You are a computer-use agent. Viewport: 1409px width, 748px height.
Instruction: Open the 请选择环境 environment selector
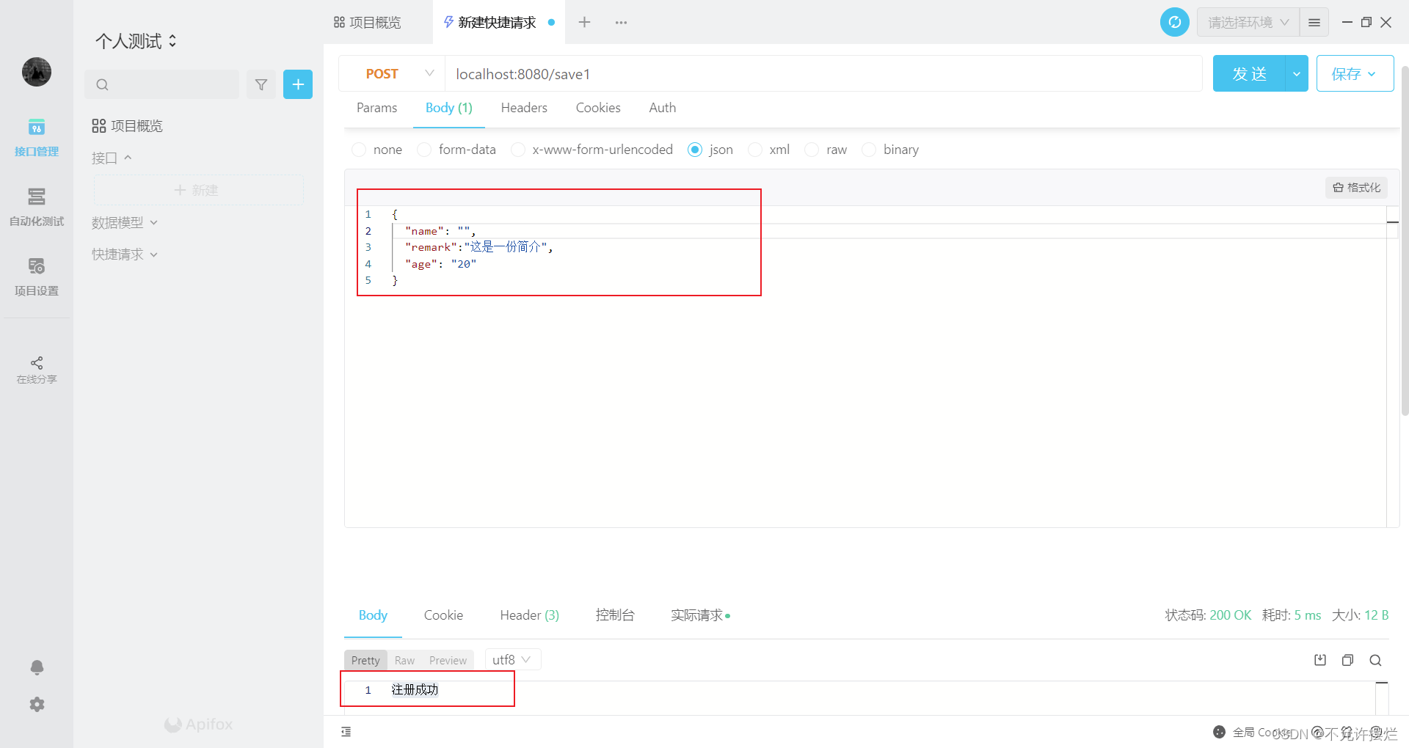[x=1246, y=22]
